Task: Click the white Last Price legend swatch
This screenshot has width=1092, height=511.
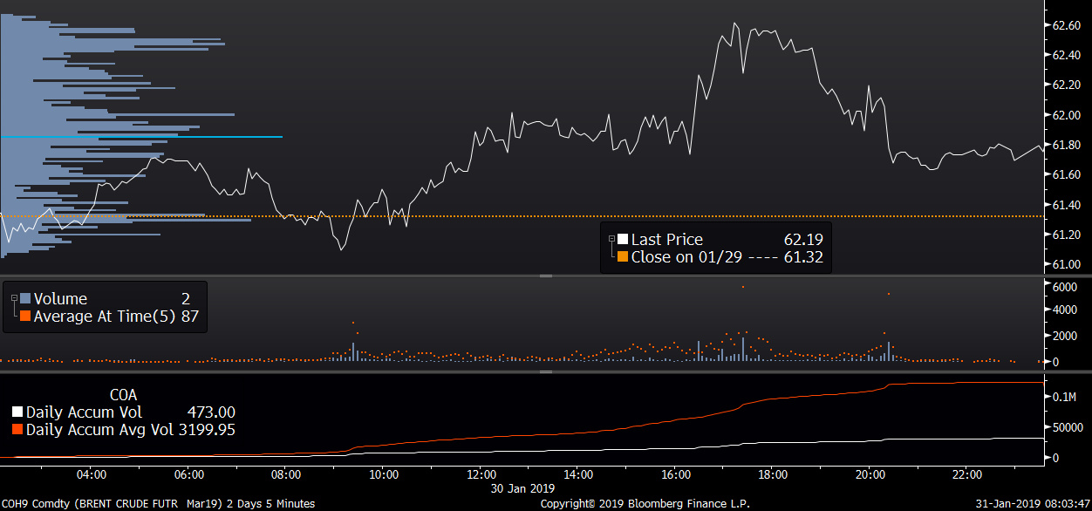Action: pyautogui.click(x=623, y=240)
